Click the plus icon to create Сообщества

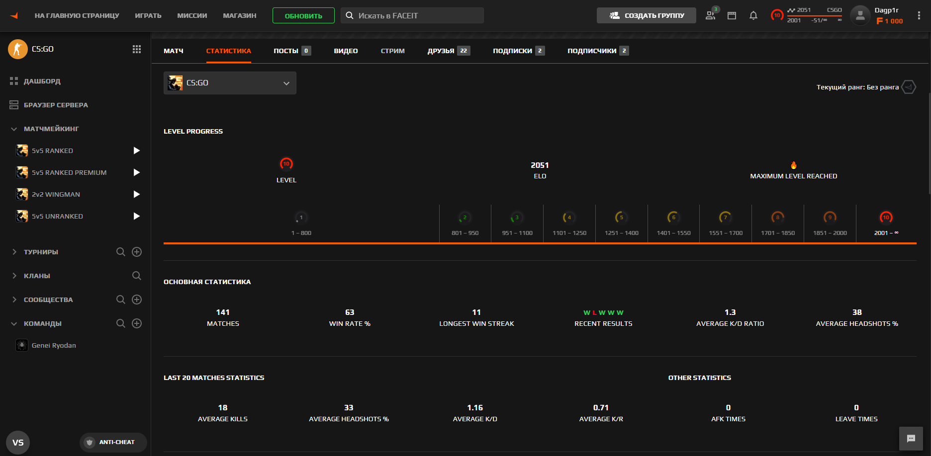(x=137, y=300)
